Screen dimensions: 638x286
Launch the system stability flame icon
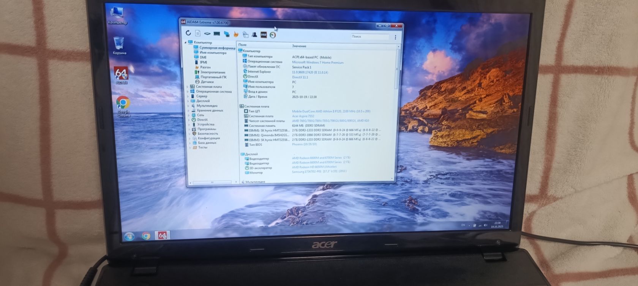[x=236, y=34]
